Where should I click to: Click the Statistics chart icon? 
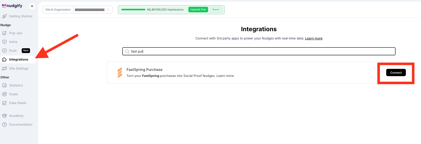pos(4,85)
